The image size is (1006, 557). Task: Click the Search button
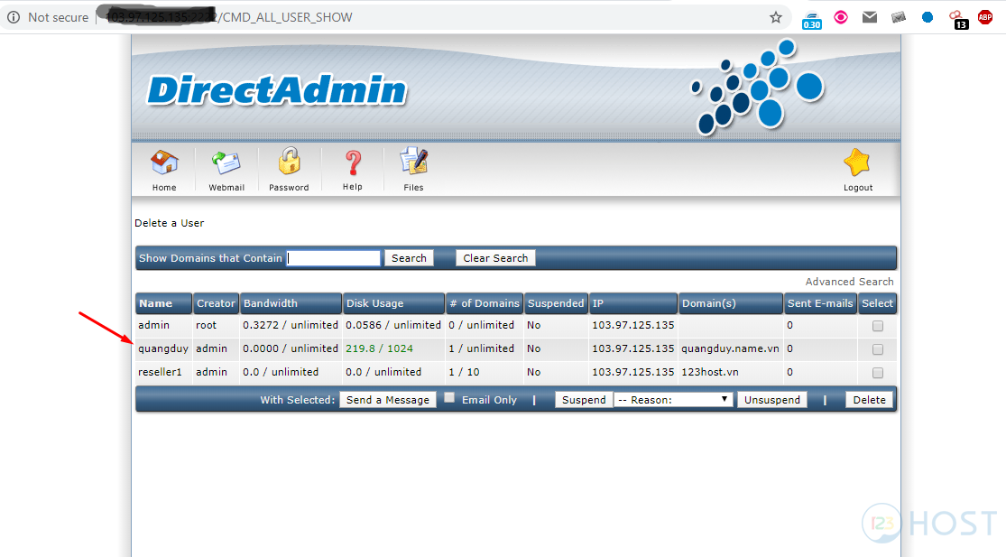coord(409,258)
